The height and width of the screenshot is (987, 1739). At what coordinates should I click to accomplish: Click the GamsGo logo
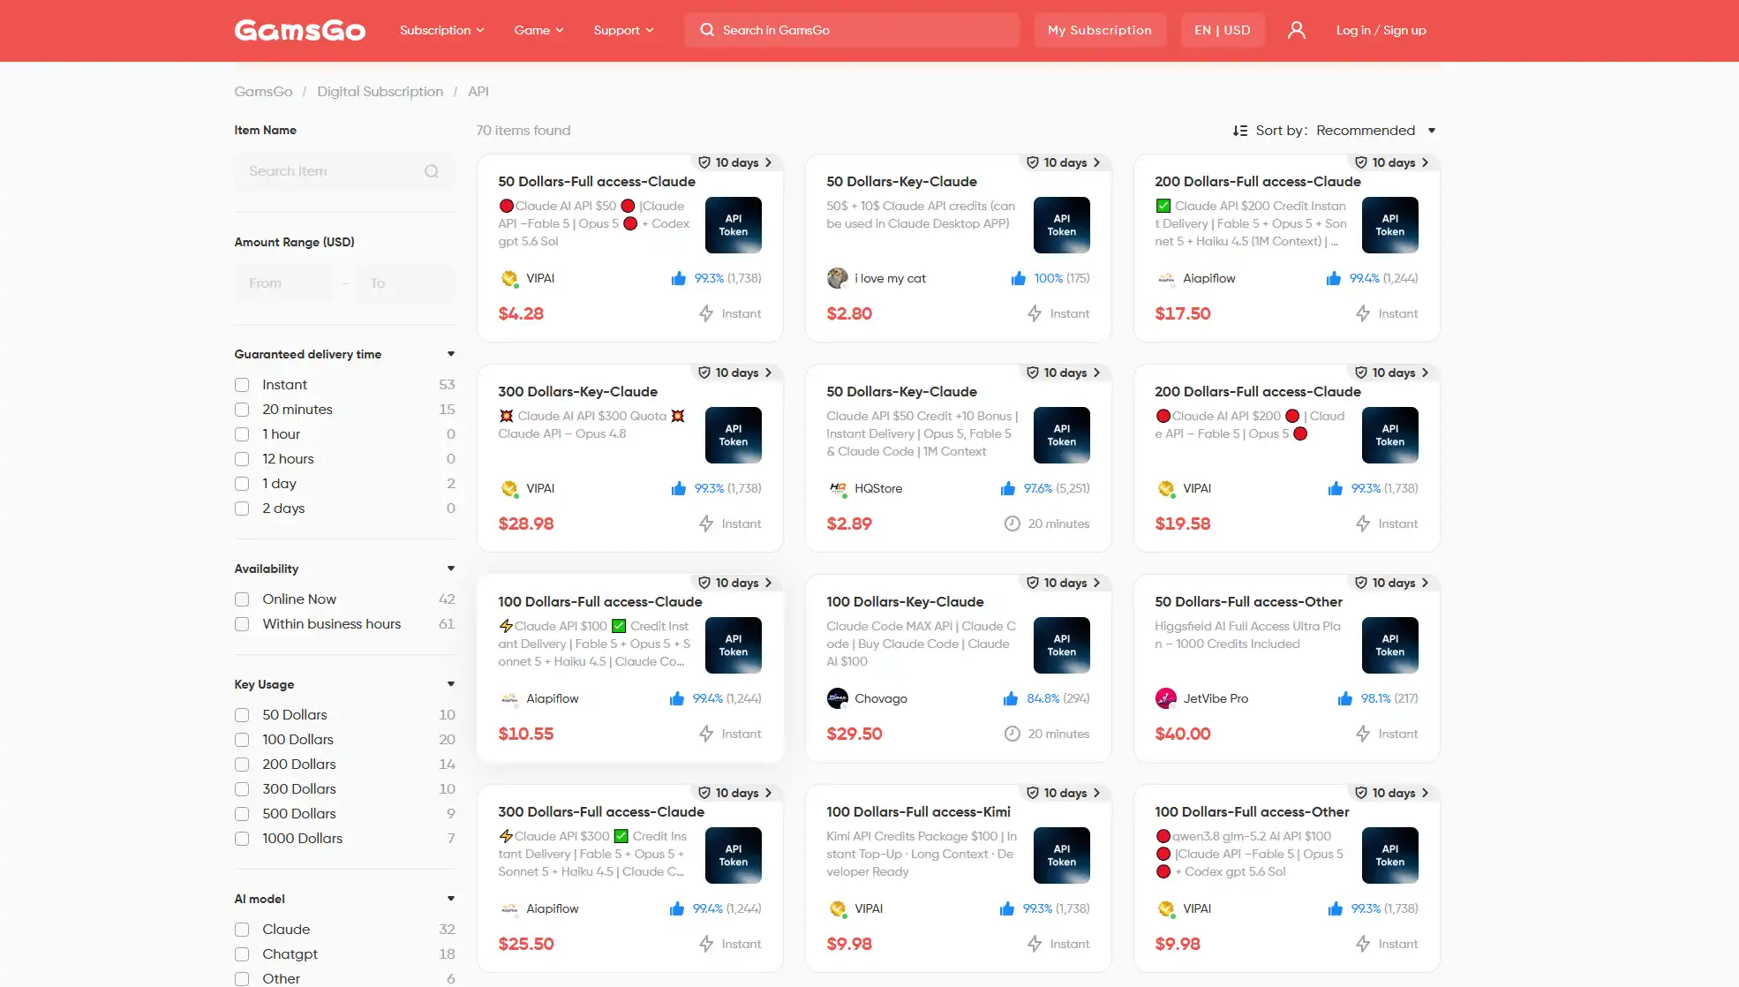(x=299, y=30)
